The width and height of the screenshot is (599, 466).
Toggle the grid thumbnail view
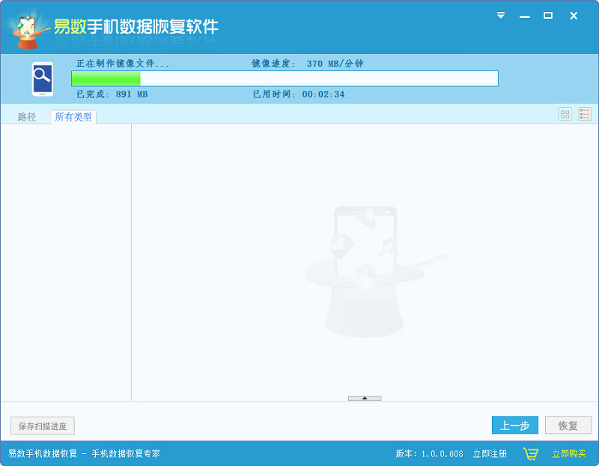[x=565, y=114]
